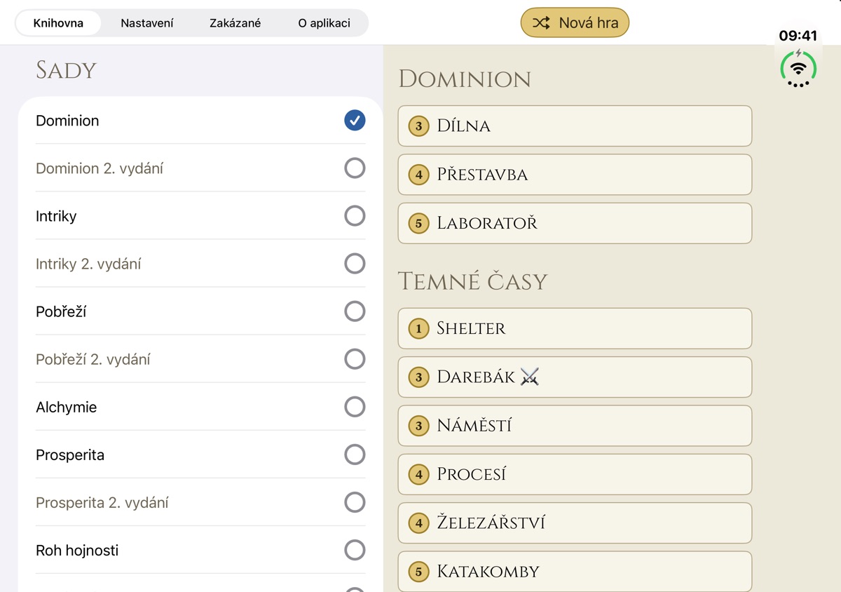841x592 pixels.
Task: Click the cost 4 coin beside Přestavba
Action: coord(419,175)
